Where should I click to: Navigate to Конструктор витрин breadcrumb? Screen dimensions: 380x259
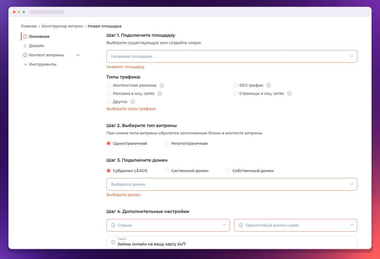(62, 26)
